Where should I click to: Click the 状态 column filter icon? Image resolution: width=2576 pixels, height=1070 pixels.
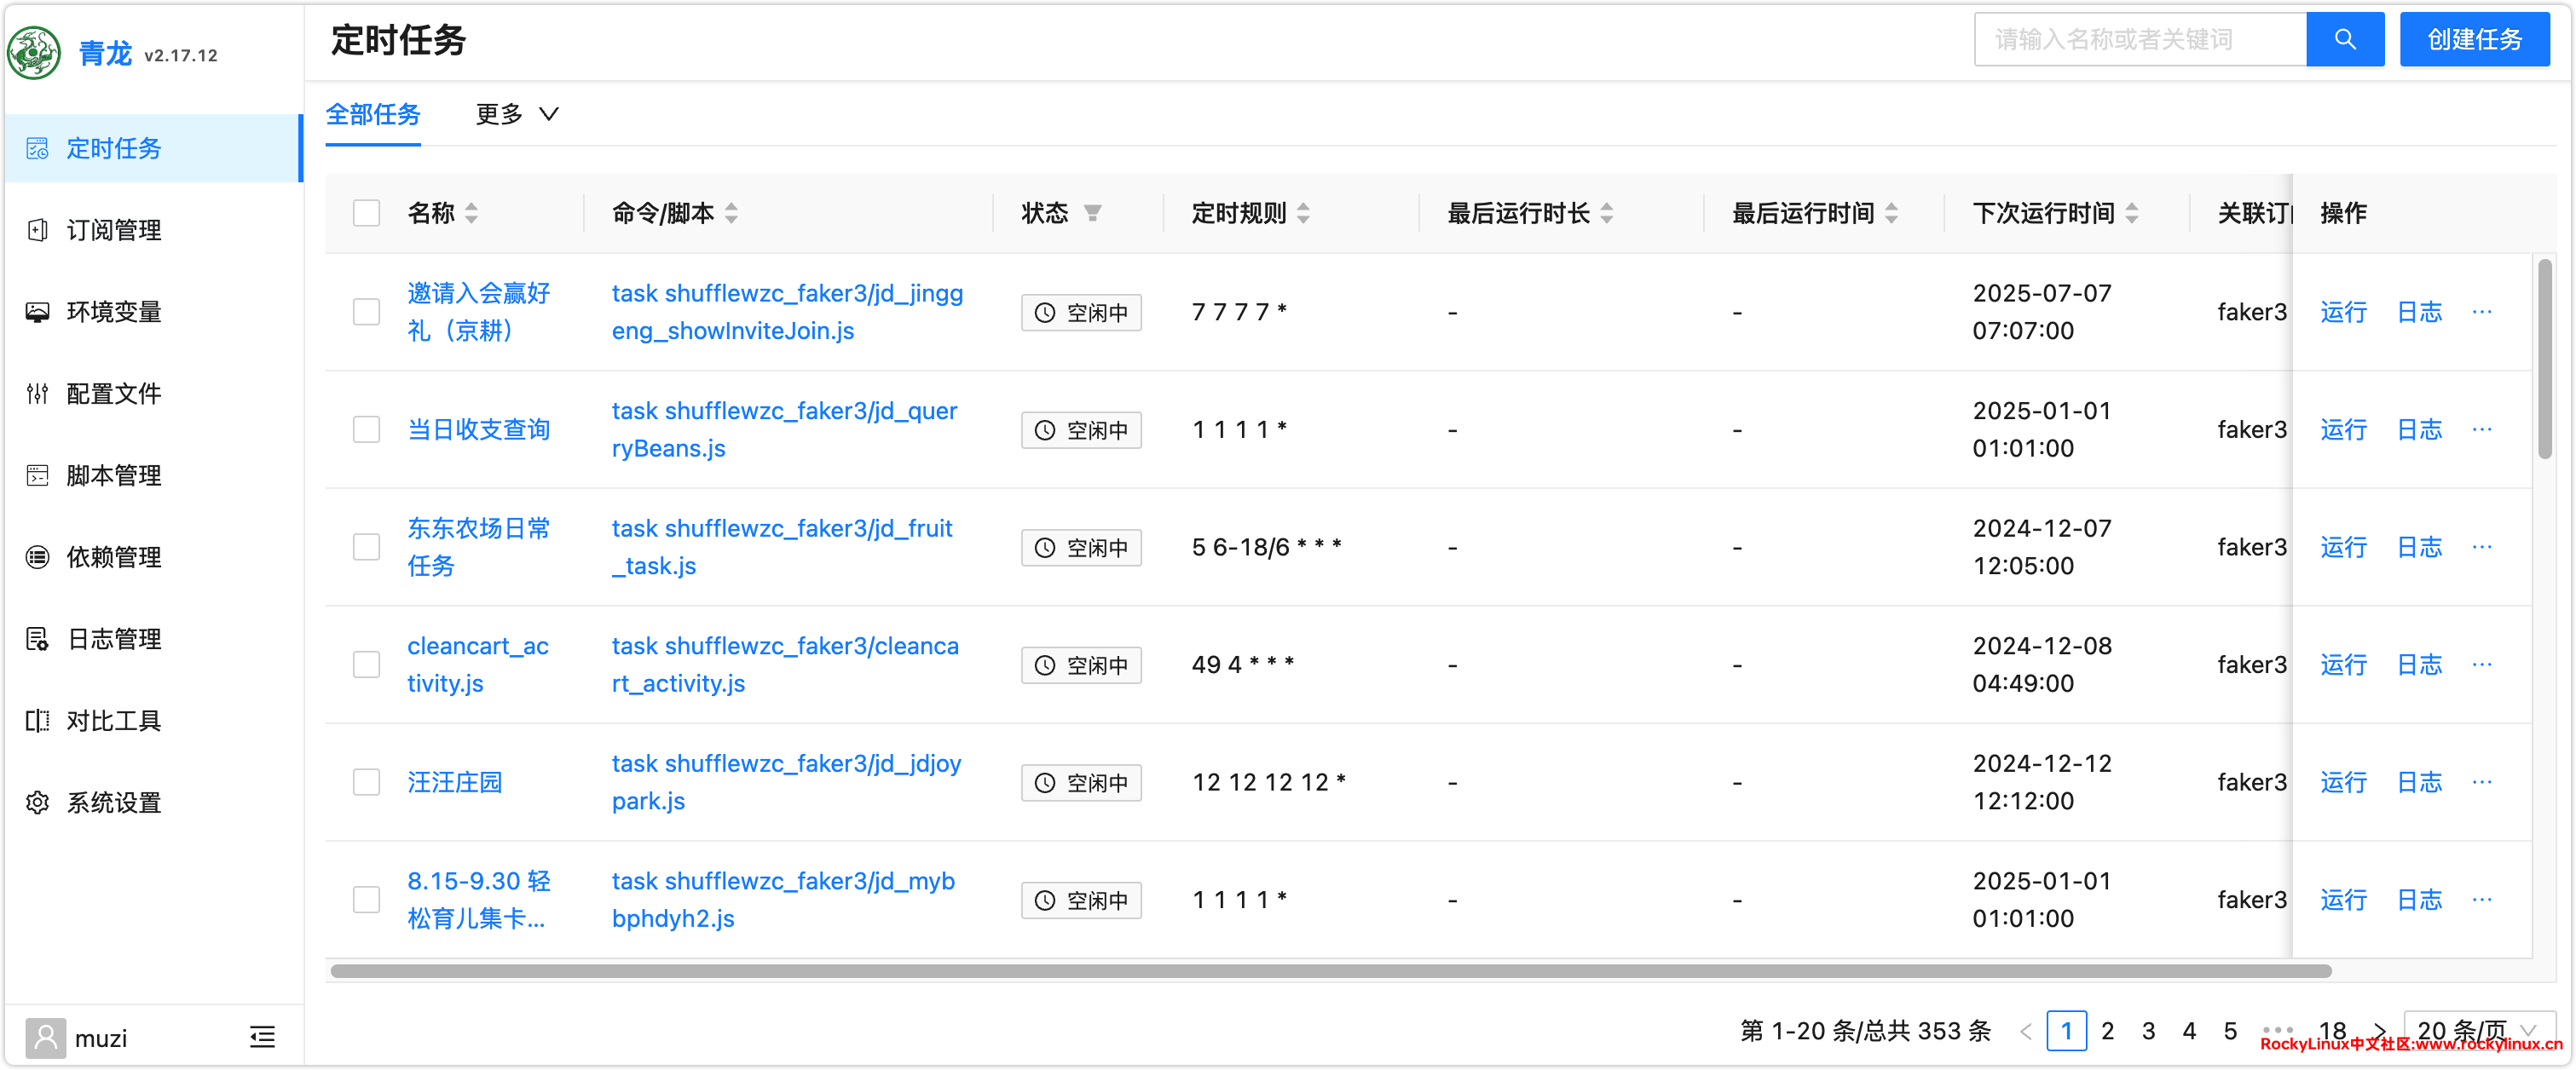[x=1093, y=213]
